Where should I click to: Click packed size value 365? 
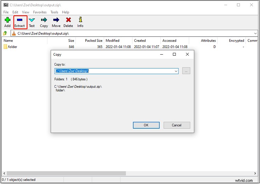pos(100,47)
